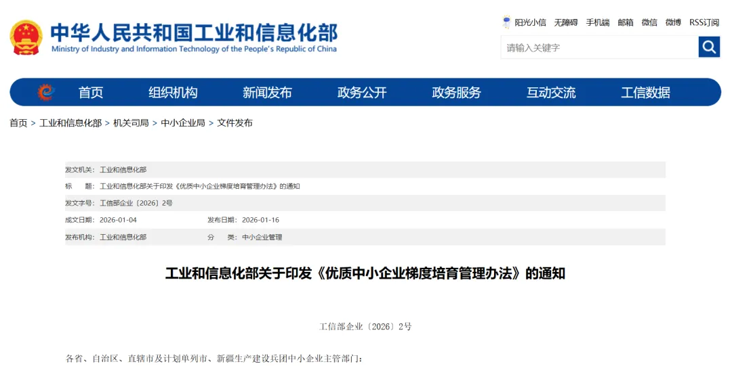Click the 阳光小信 mascot icon
Viewport: 732px width, 366px height.
coord(506,22)
